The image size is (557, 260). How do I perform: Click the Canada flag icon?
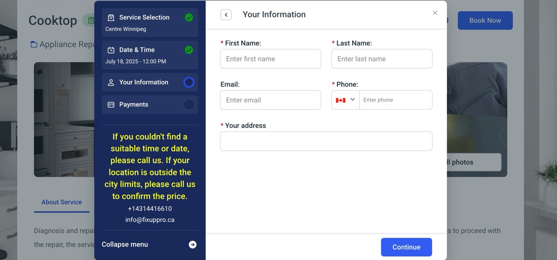341,100
